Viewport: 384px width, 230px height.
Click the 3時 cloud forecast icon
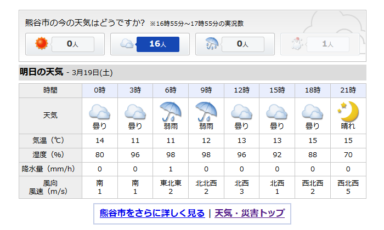[135, 112]
